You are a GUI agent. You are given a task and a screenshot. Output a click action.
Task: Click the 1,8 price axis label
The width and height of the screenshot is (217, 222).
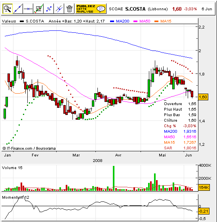tap(202, 74)
